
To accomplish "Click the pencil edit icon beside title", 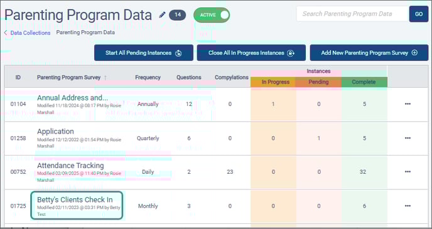I will 162,14.
